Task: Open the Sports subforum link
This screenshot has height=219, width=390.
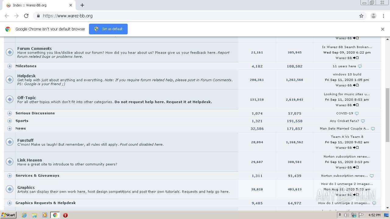Action: point(22,121)
